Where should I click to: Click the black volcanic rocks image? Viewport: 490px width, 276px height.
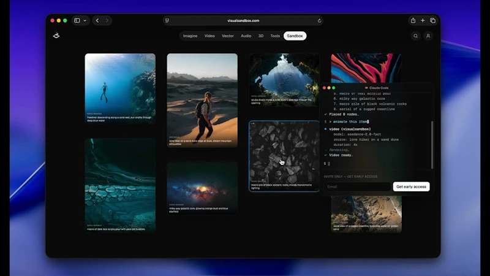click(x=284, y=156)
